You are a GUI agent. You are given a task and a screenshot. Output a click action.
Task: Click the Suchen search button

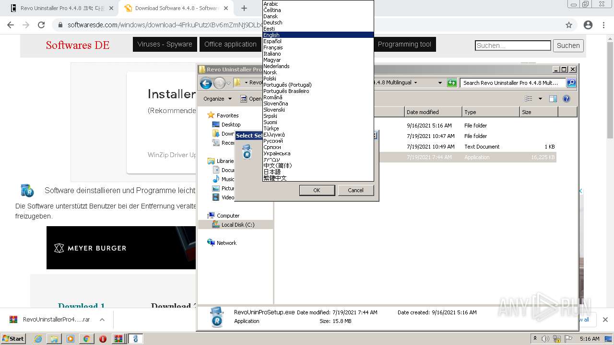click(568, 46)
